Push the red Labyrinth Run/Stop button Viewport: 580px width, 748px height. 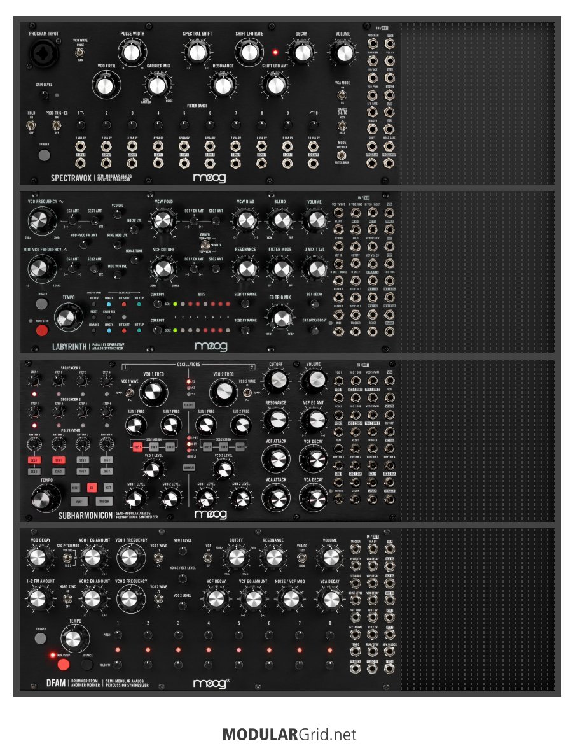point(42,330)
